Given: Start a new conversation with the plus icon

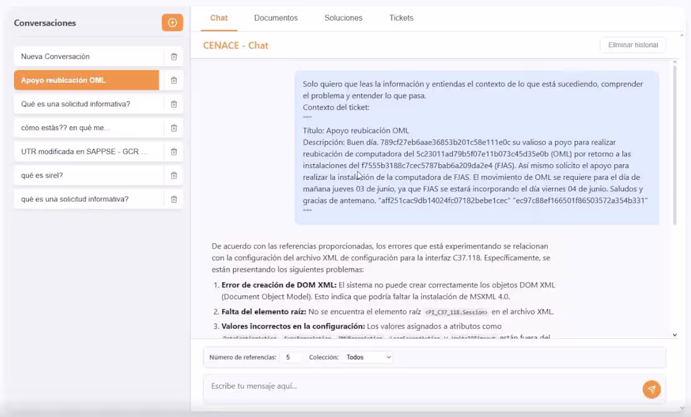Looking at the screenshot, I should pyautogui.click(x=172, y=23).
